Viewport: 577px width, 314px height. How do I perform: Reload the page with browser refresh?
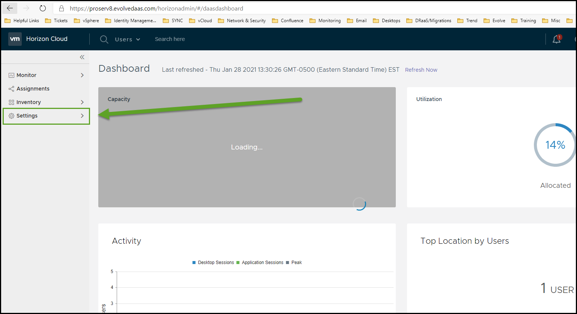click(43, 8)
